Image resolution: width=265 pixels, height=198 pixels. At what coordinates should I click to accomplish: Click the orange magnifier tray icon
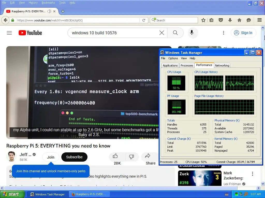click(x=246, y=194)
